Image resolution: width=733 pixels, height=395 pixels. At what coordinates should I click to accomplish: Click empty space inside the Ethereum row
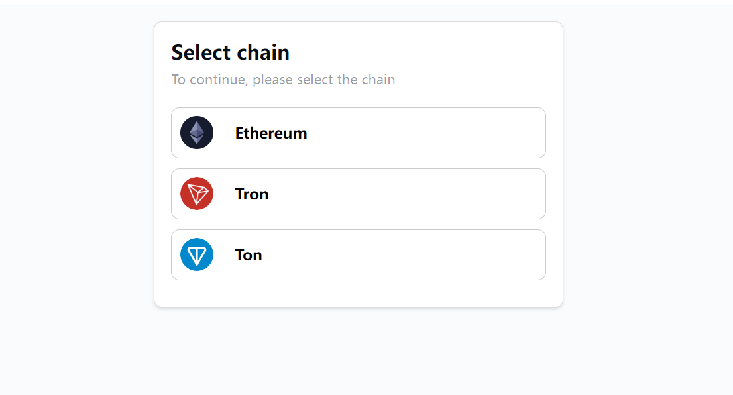coord(431,133)
